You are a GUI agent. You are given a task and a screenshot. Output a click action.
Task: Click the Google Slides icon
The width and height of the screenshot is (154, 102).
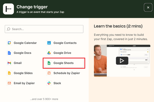tap(9, 73)
